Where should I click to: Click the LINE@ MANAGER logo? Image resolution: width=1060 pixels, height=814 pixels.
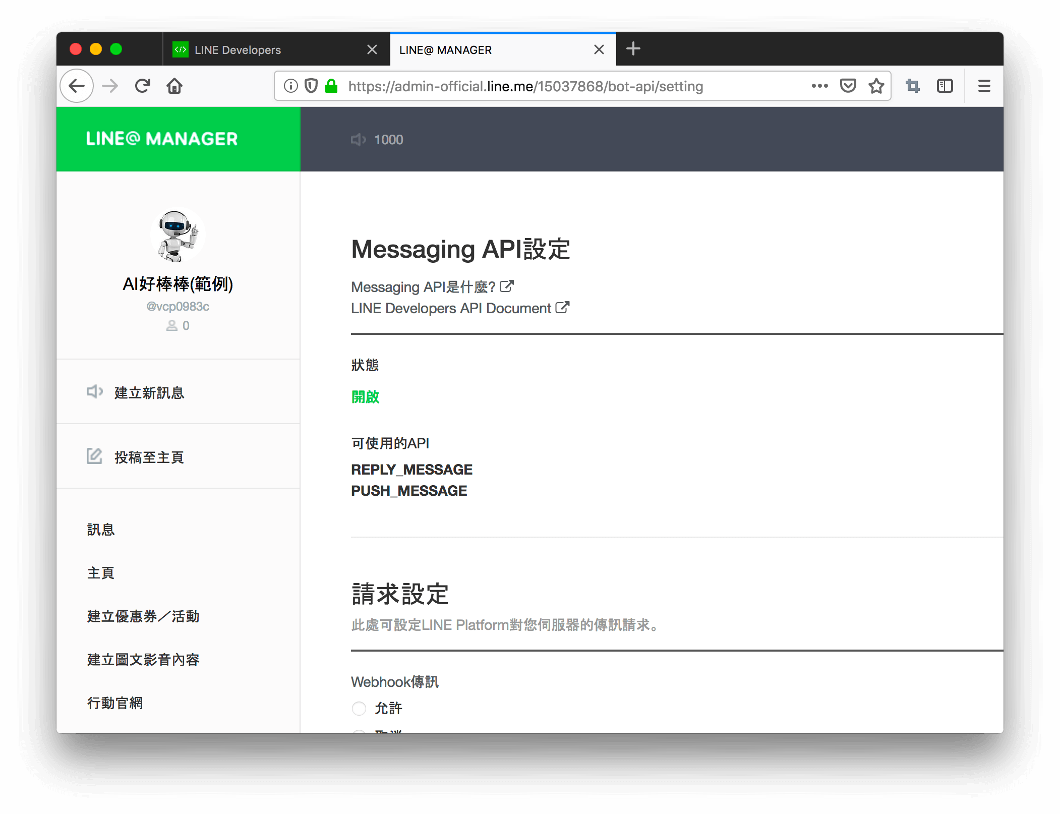161,139
